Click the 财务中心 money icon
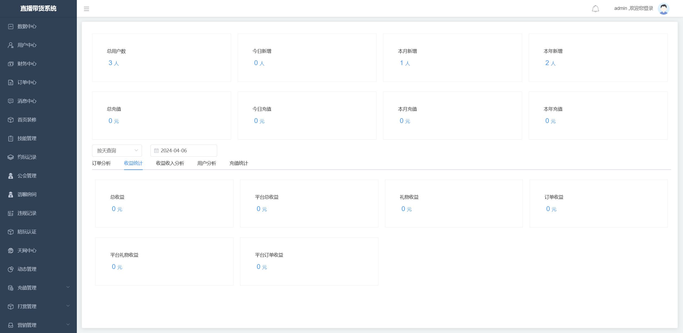 coord(11,64)
